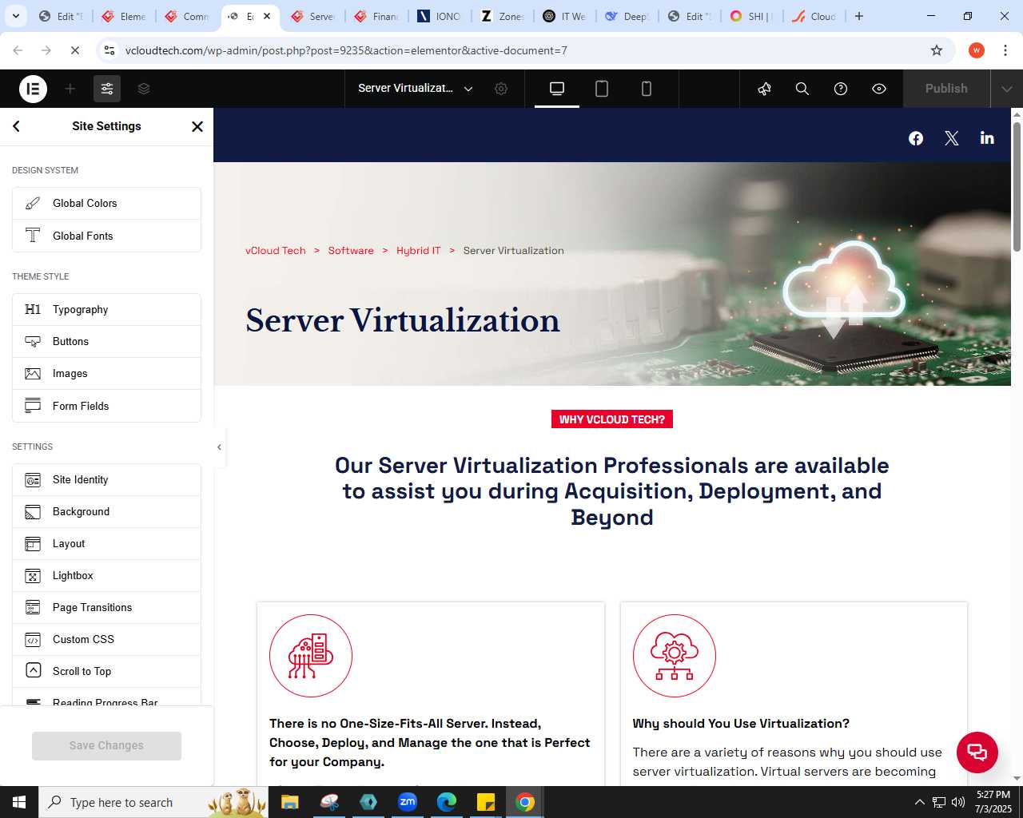1023x818 pixels.
Task: Open the Windows Start menu
Action: 19,802
